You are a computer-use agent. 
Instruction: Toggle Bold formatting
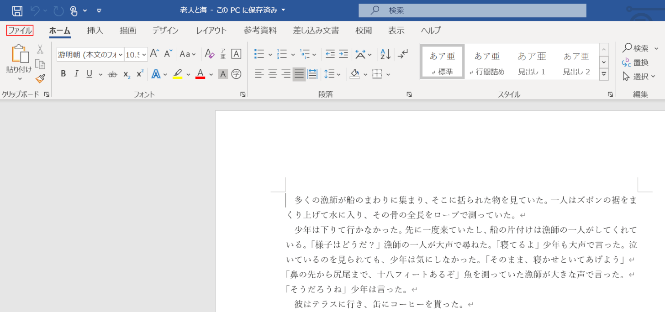[x=63, y=74]
